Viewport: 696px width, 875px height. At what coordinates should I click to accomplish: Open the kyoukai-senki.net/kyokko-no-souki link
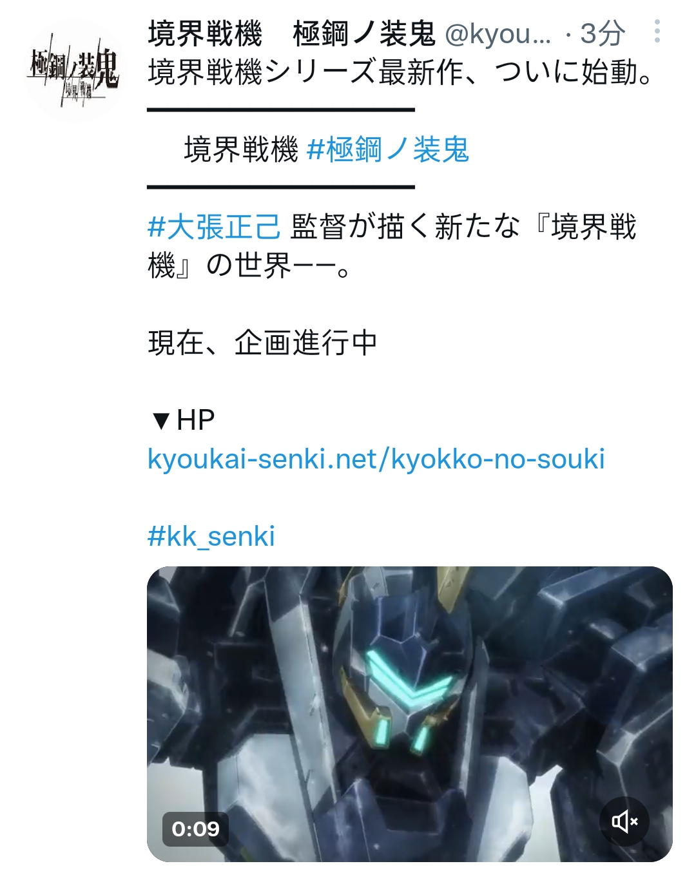(376, 459)
